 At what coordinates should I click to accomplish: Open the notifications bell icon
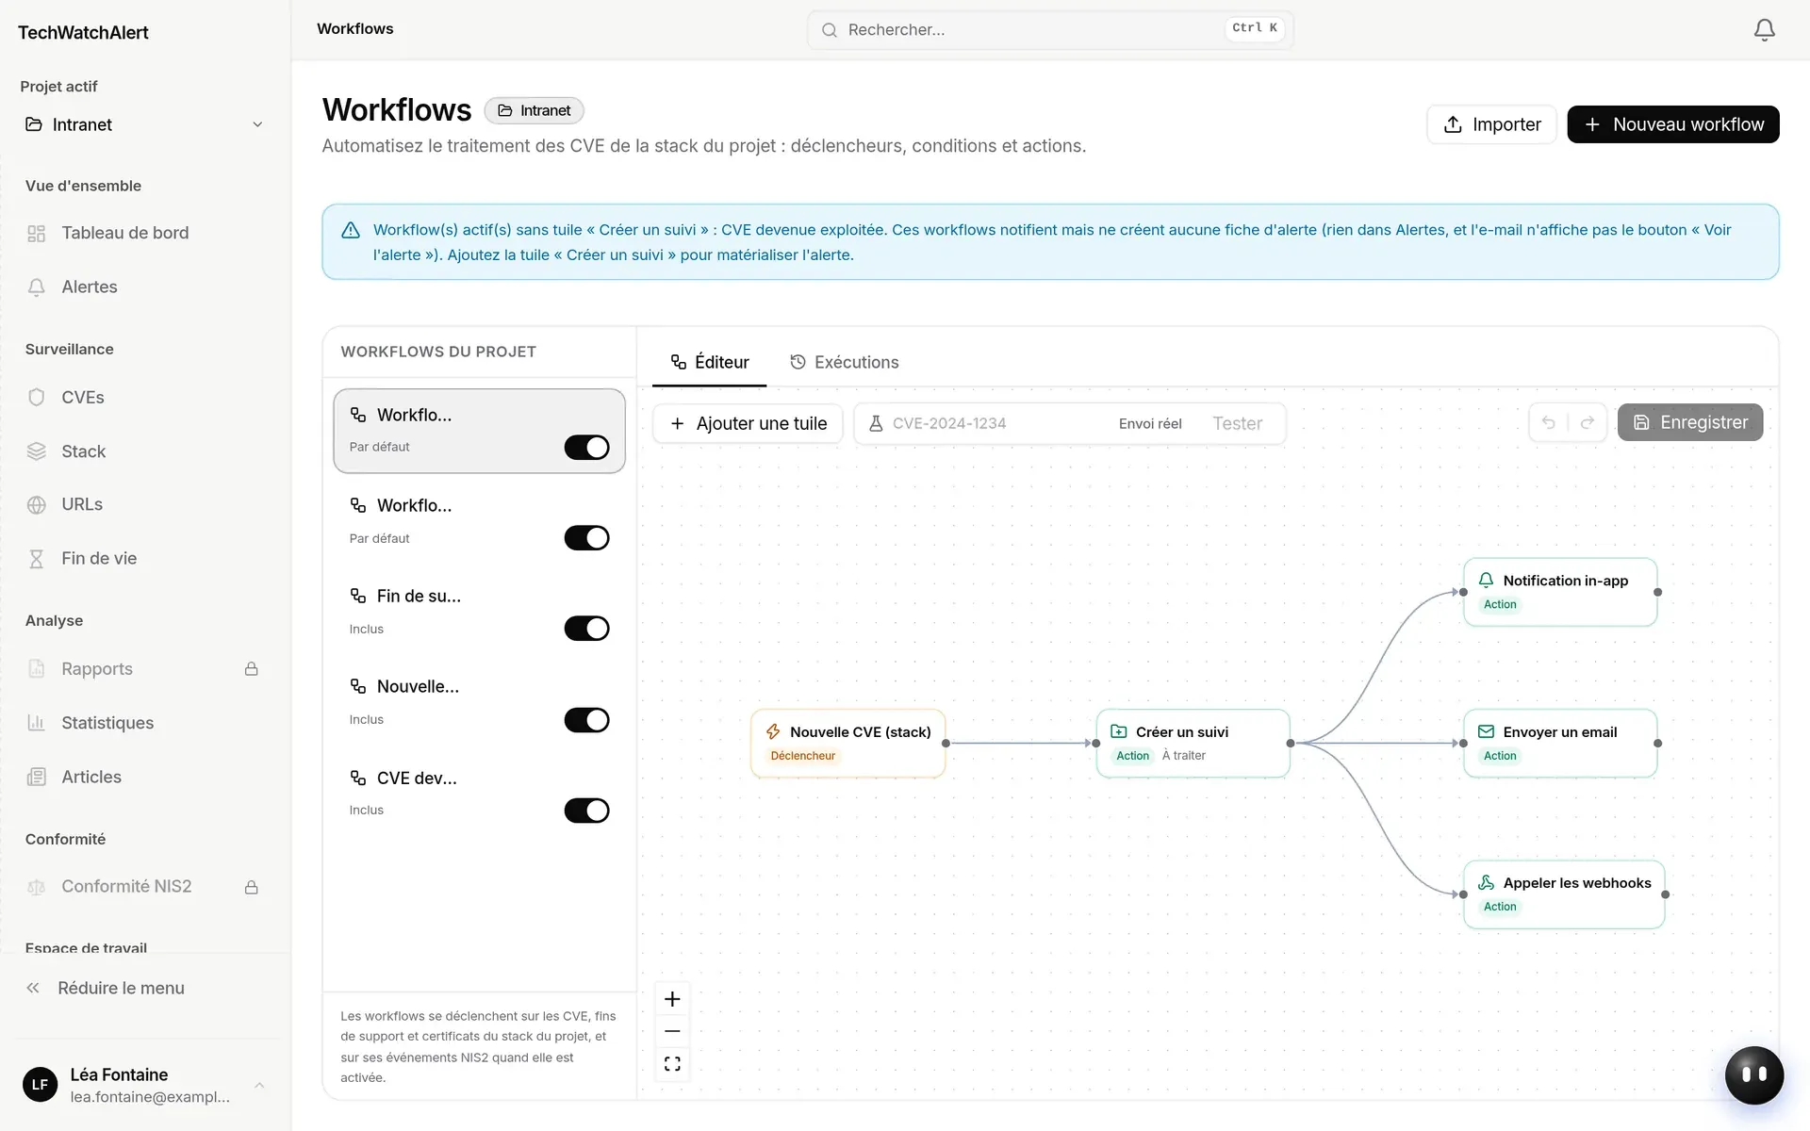[1764, 30]
